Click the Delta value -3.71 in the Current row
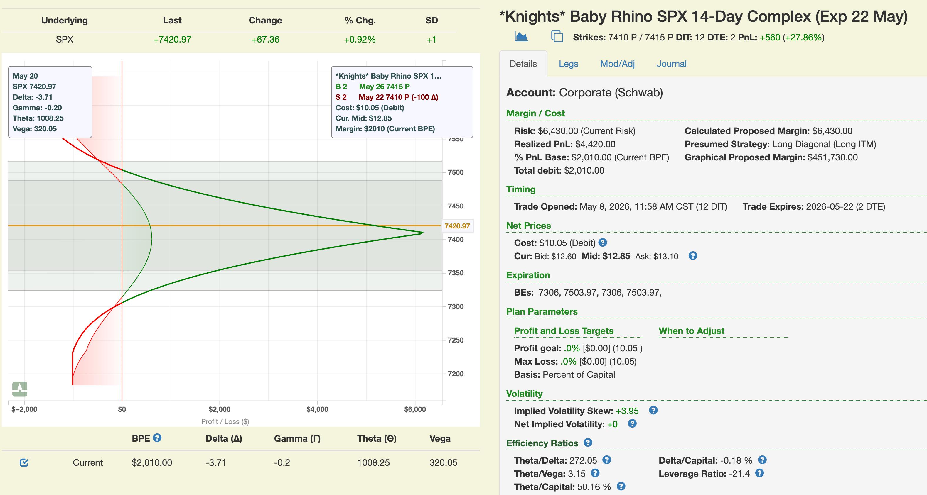927x495 pixels. tap(215, 462)
